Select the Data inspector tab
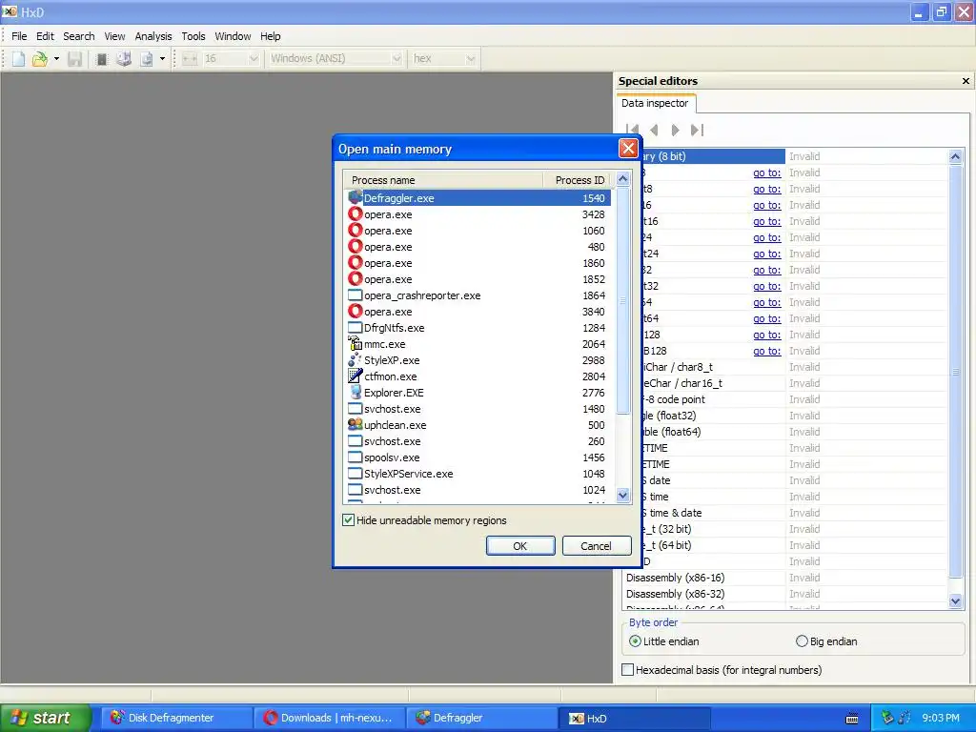 pos(655,103)
